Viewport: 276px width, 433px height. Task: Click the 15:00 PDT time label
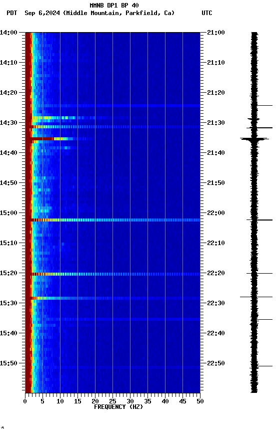(x=8, y=213)
